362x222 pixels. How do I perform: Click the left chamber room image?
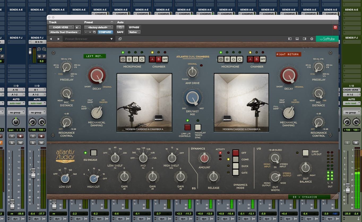144,103
